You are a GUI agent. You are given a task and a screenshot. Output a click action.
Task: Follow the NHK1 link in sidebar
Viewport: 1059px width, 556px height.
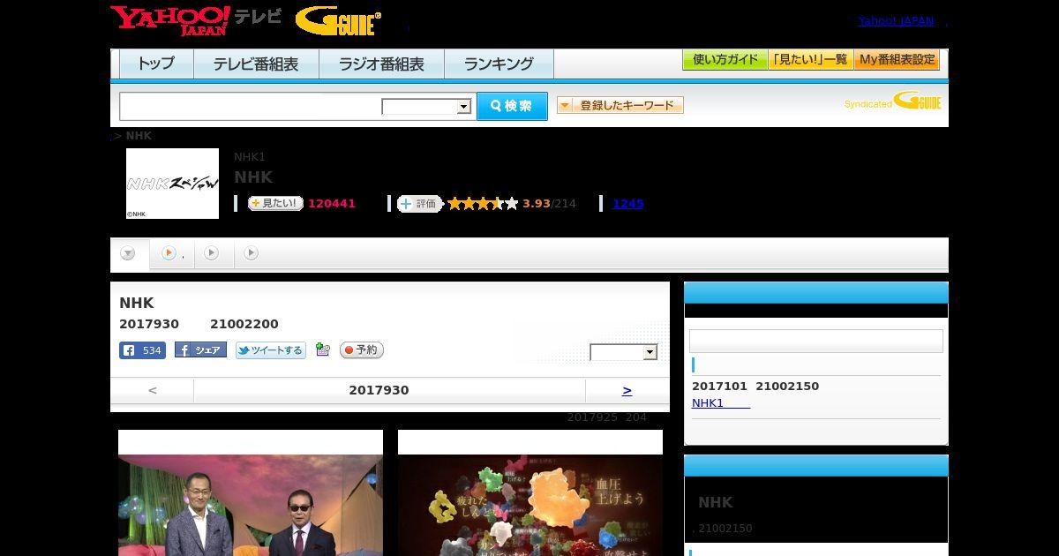[720, 403]
